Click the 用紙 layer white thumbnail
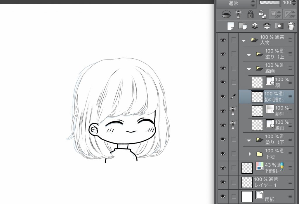 click(247, 196)
